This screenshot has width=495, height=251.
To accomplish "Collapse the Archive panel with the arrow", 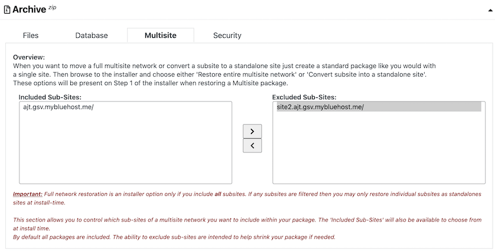I will pyautogui.click(x=490, y=10).
